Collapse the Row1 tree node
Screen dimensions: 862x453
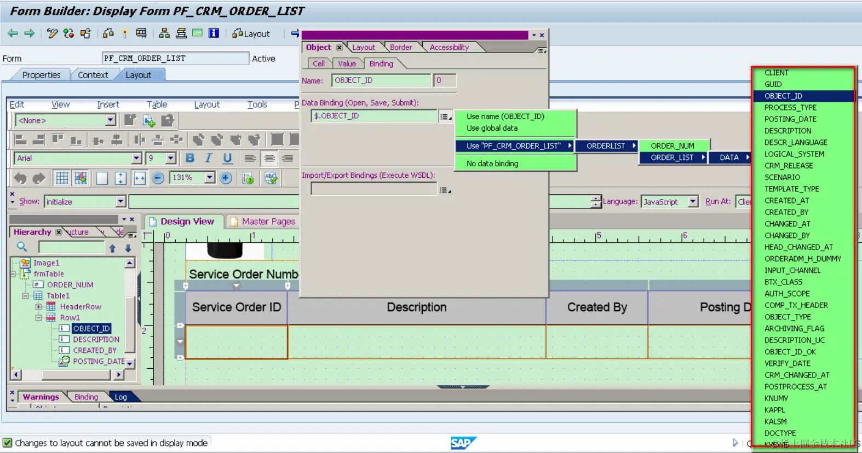tap(38, 318)
